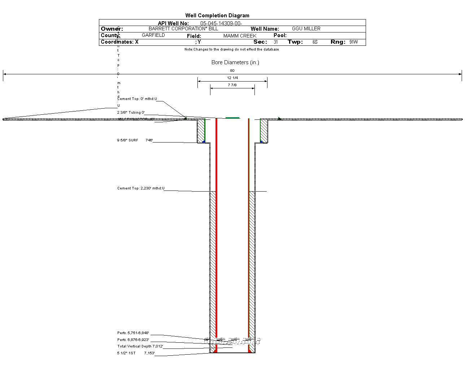Select the field value MAMM CREEK

click(x=240, y=36)
